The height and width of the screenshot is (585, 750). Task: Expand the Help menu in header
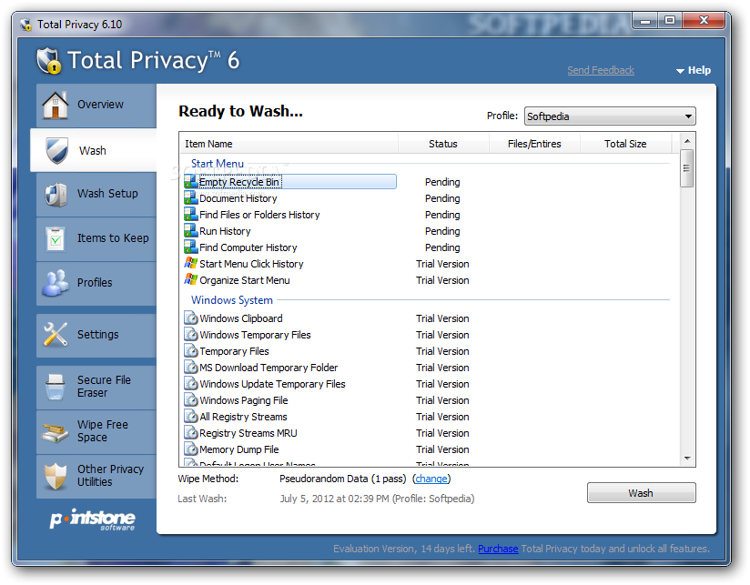coord(694,71)
